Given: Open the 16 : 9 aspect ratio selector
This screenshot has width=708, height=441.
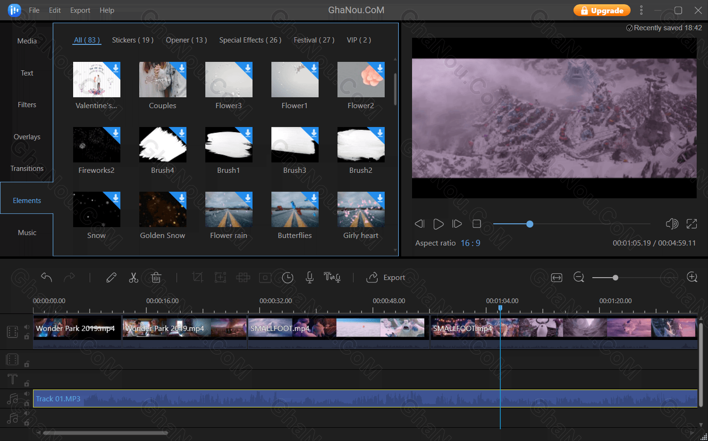Looking at the screenshot, I should [470, 243].
